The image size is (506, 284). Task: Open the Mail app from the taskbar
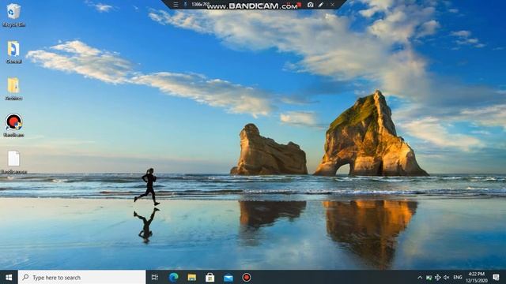click(228, 277)
